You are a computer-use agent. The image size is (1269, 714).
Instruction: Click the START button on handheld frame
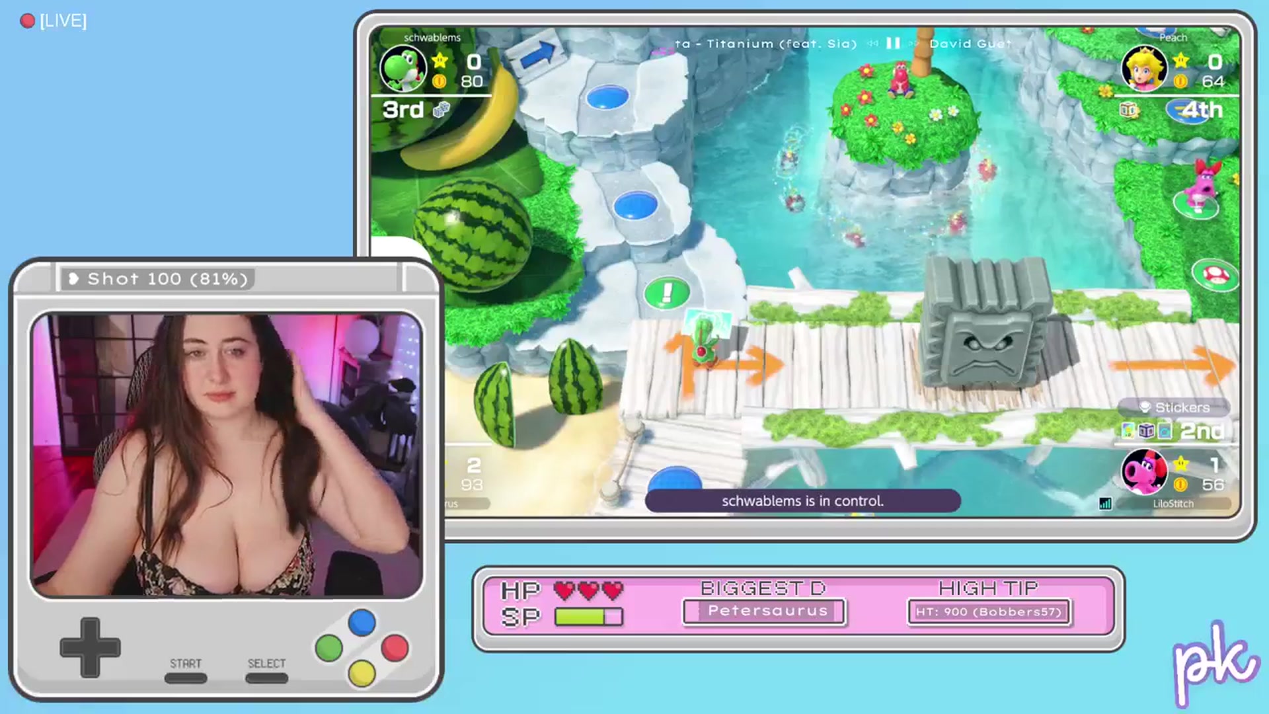tap(186, 678)
